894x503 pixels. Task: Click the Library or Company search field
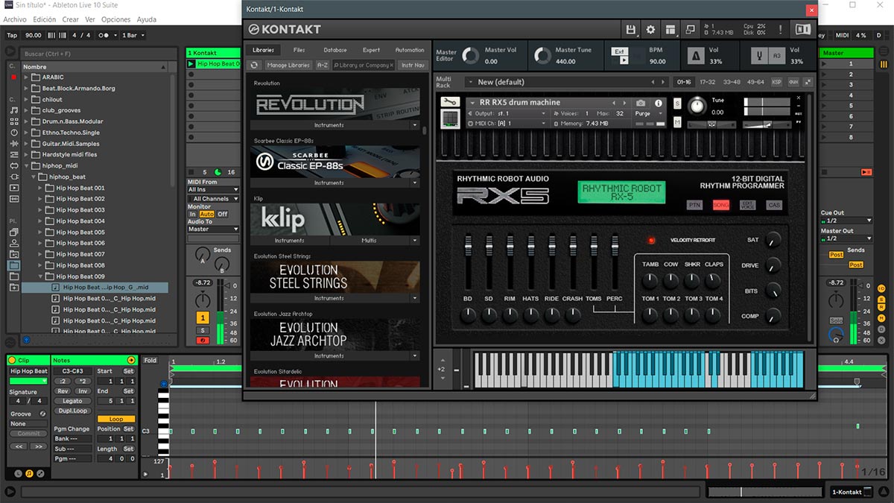pyautogui.click(x=363, y=65)
